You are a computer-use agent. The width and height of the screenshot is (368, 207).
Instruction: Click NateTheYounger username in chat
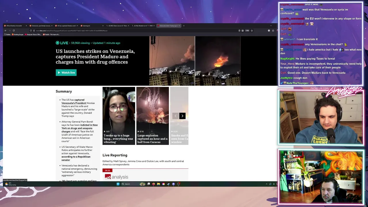[x=298, y=83]
